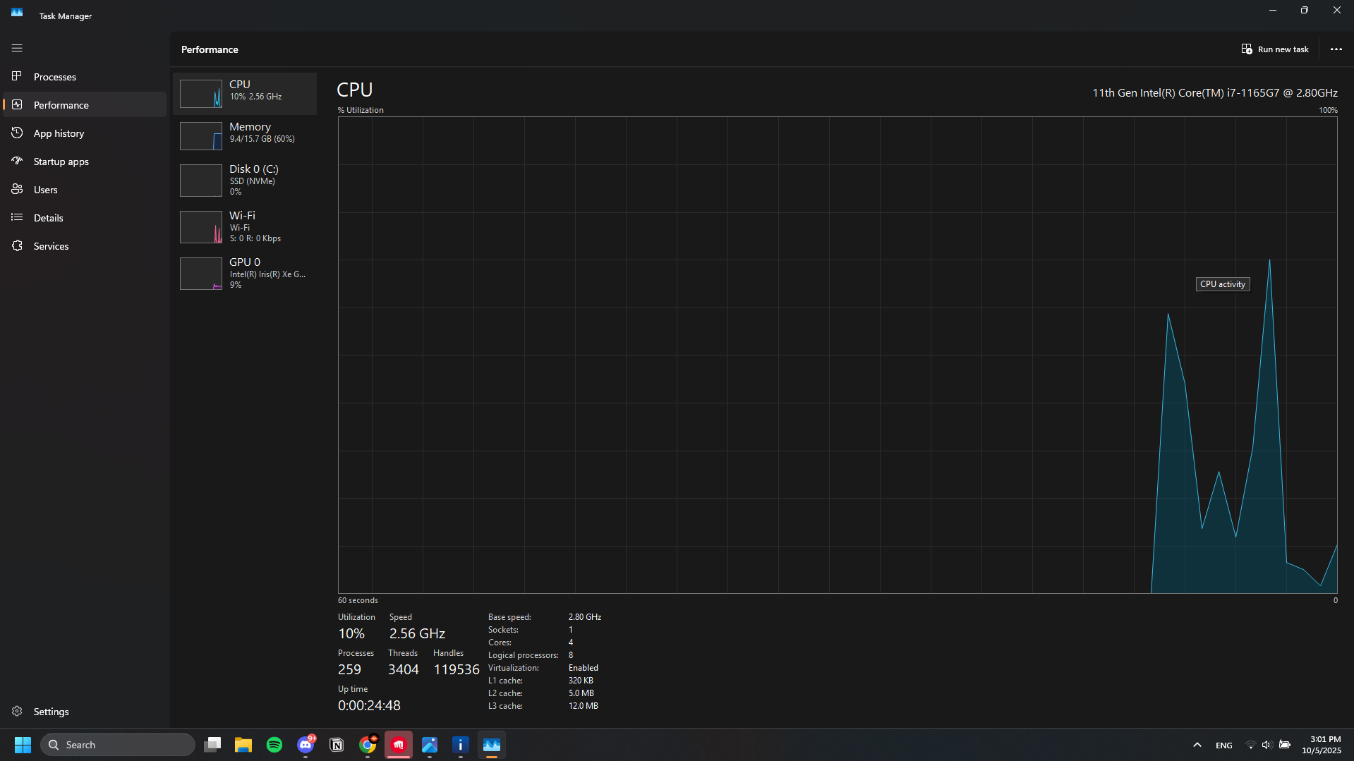Click the L1 cache value 320 KB
The height and width of the screenshot is (761, 1354).
581,681
